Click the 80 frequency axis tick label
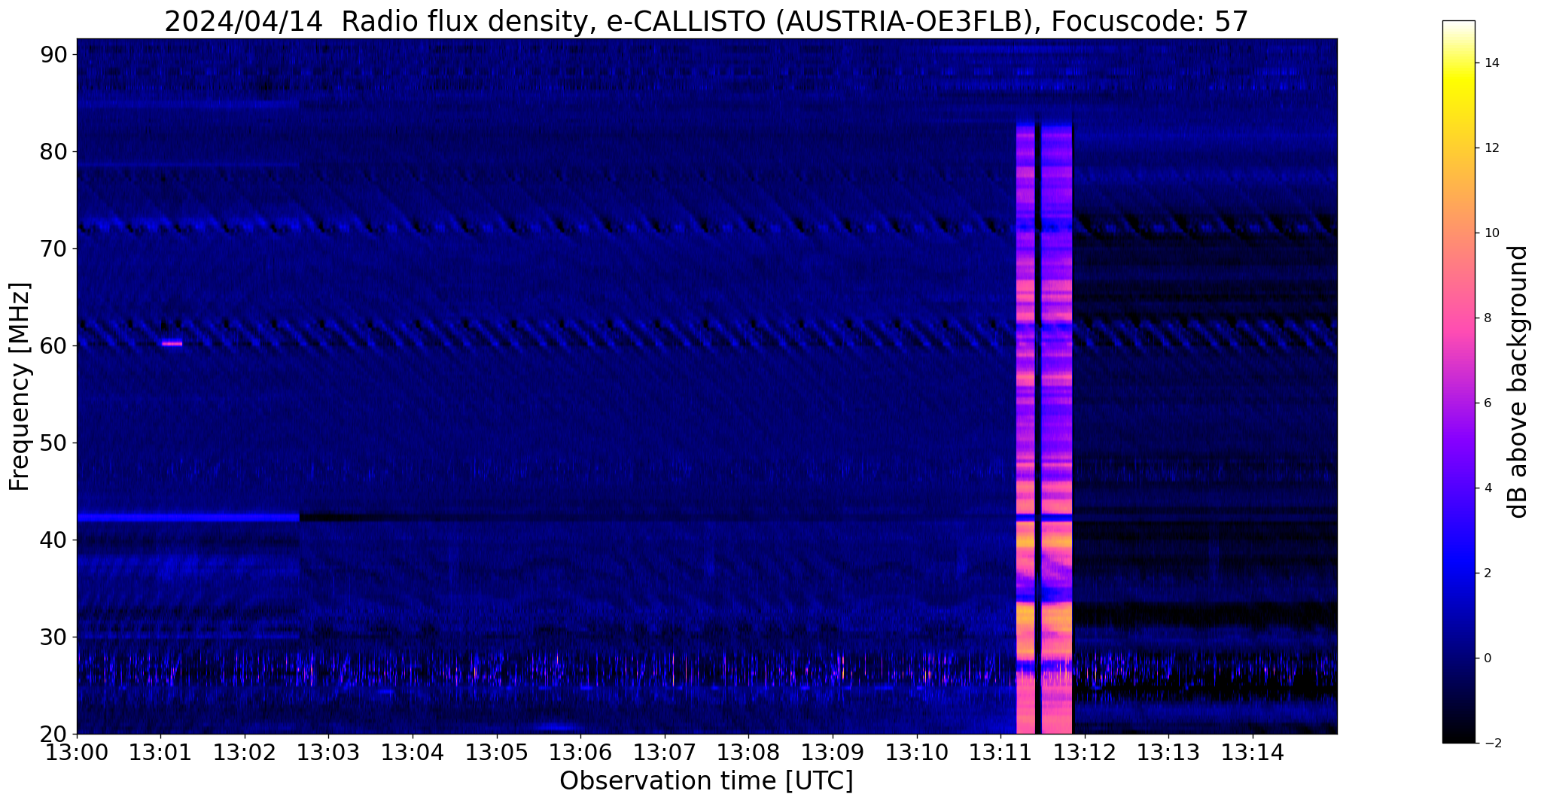 pyautogui.click(x=53, y=151)
